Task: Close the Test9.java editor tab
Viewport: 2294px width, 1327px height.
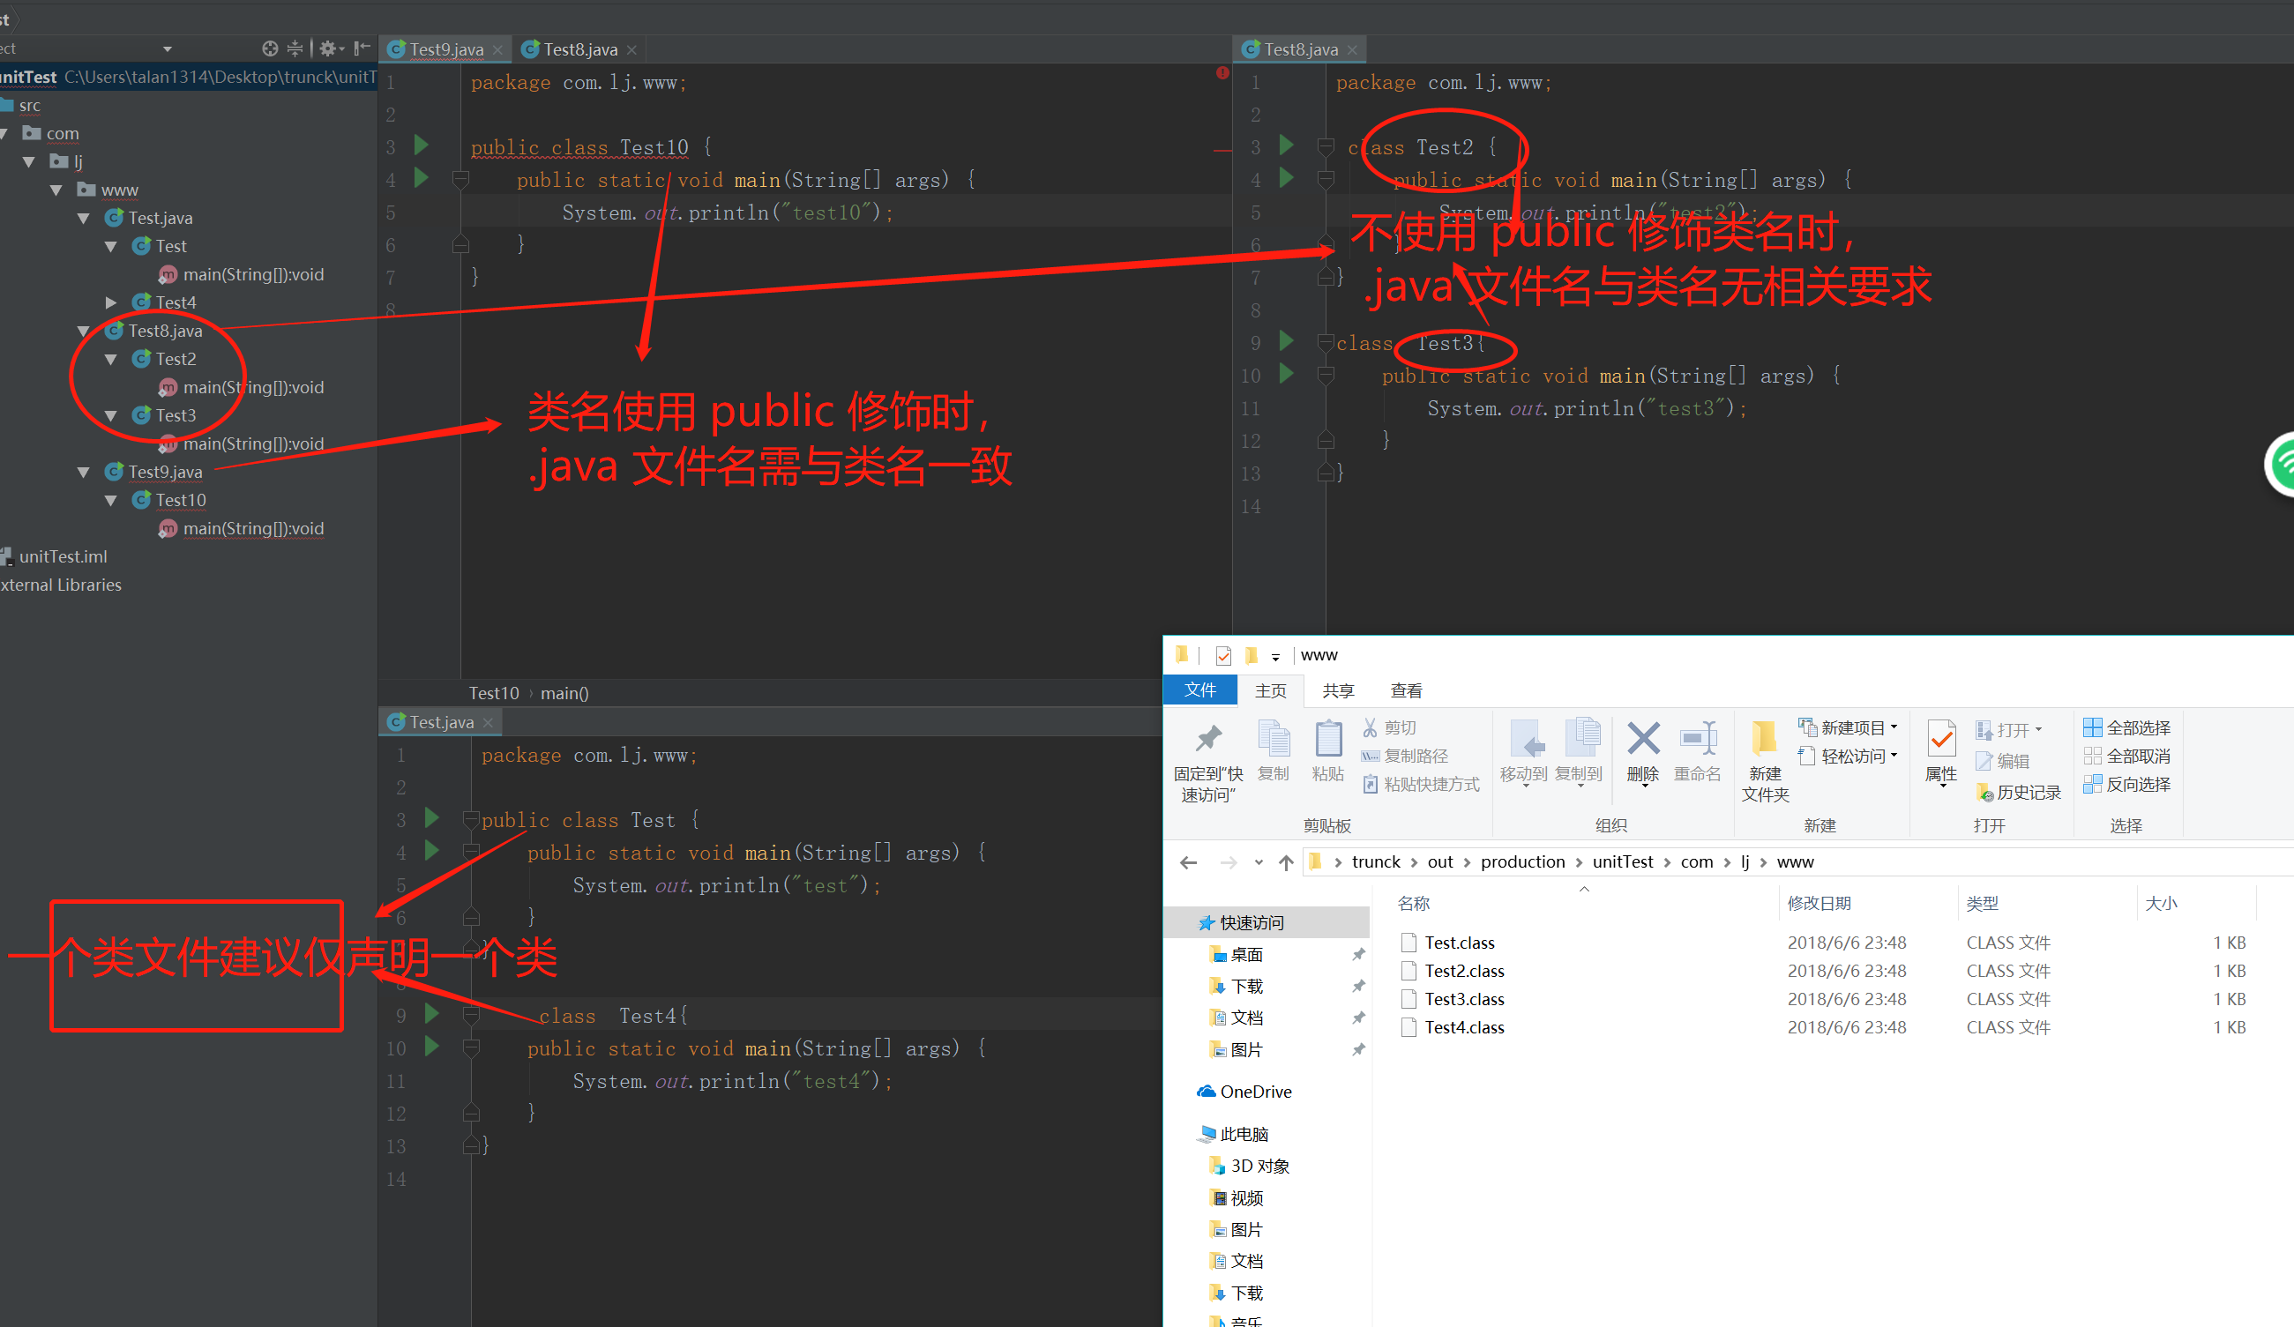Action: [498, 50]
